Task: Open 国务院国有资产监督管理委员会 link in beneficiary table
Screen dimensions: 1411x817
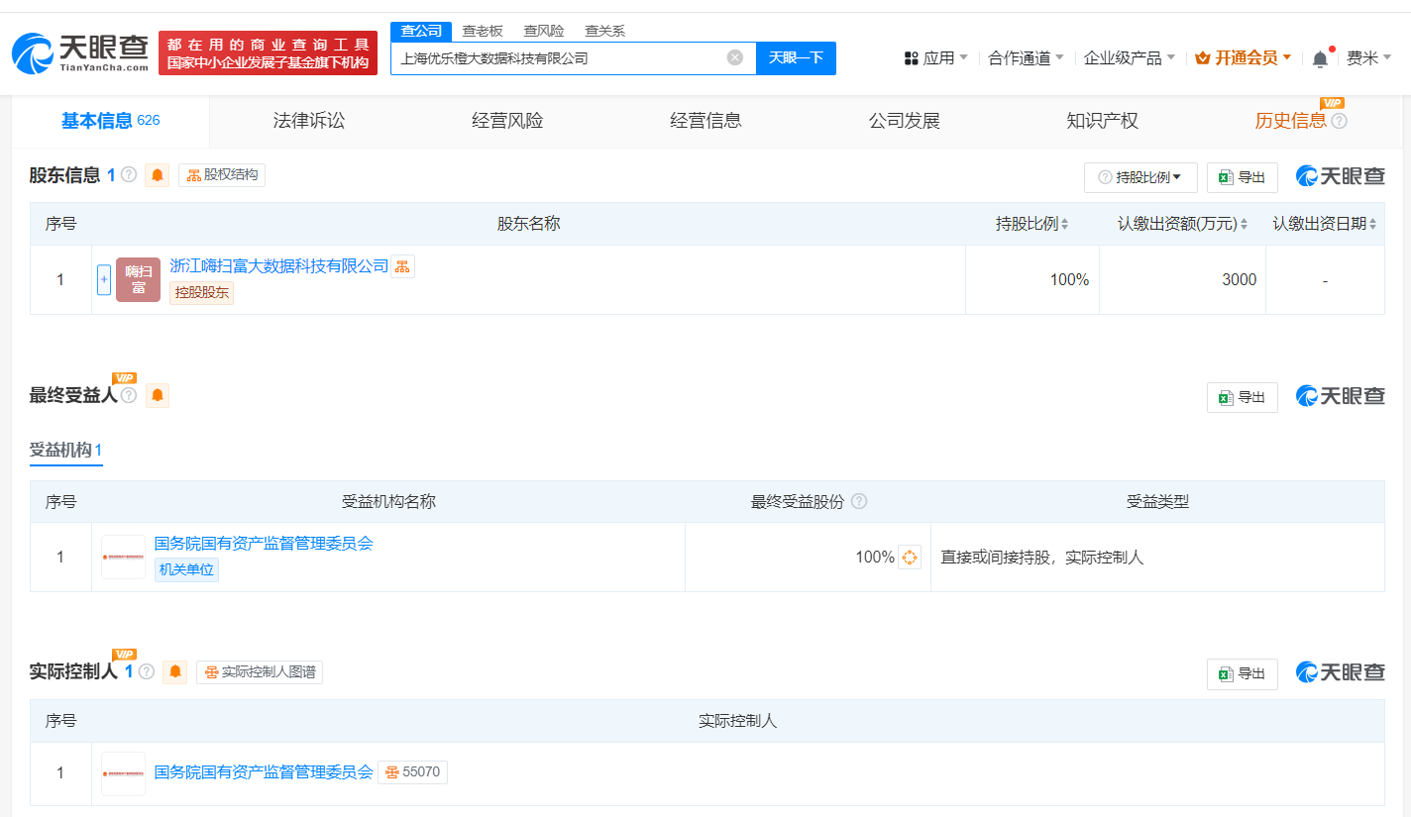Action: (x=264, y=543)
